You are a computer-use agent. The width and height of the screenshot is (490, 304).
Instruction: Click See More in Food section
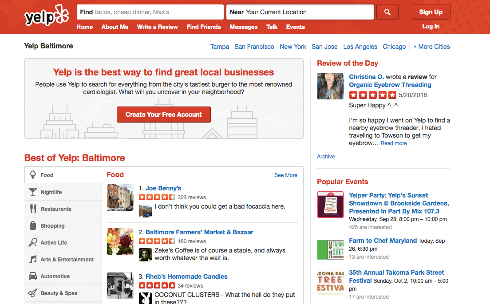[286, 175]
